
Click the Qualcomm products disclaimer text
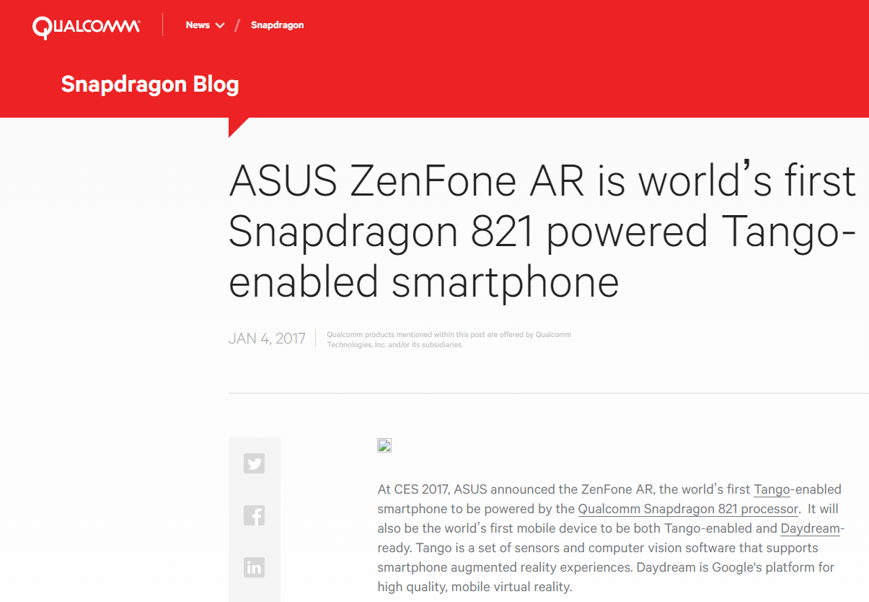(449, 339)
